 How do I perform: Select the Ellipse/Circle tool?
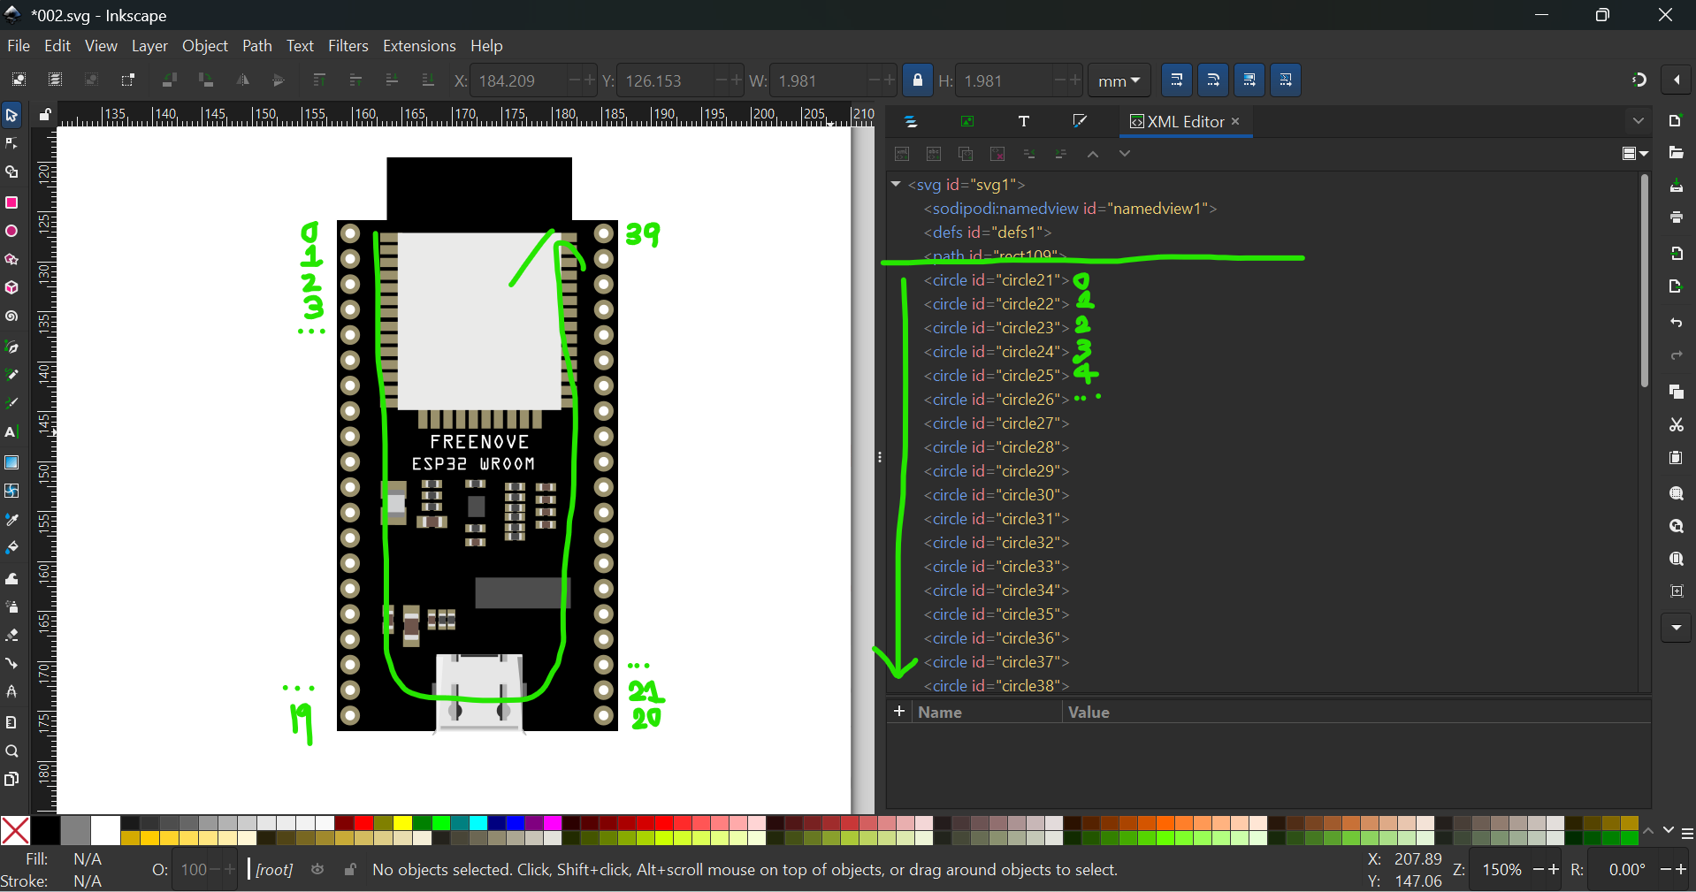11,231
